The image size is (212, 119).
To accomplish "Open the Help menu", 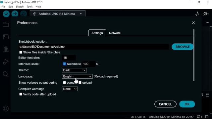I will pos(38,7).
